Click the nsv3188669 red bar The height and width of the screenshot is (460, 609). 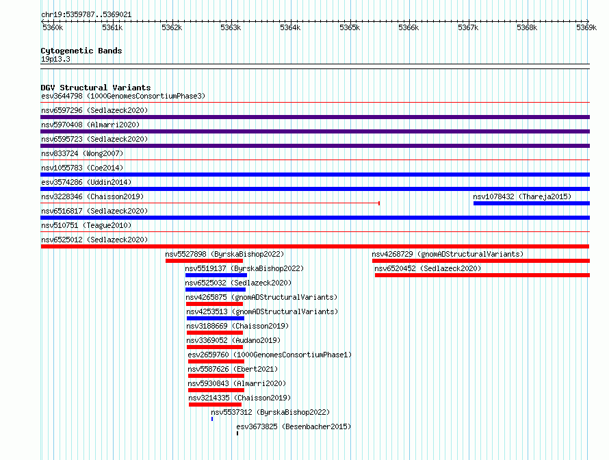(215, 333)
